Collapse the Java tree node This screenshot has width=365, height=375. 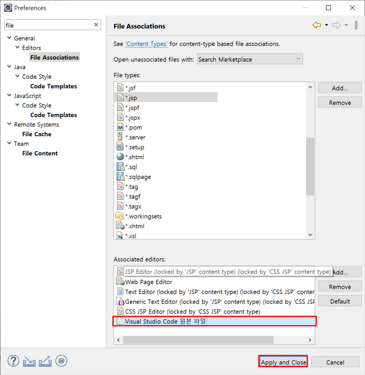pyautogui.click(x=9, y=66)
